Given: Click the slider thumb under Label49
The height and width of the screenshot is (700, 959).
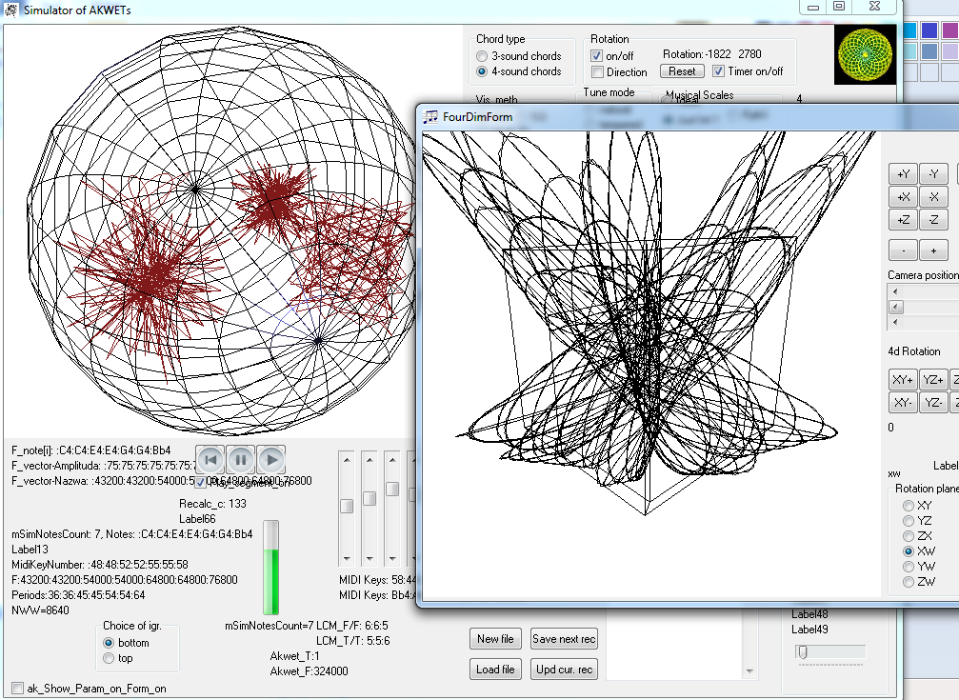Looking at the screenshot, I should point(803,651).
